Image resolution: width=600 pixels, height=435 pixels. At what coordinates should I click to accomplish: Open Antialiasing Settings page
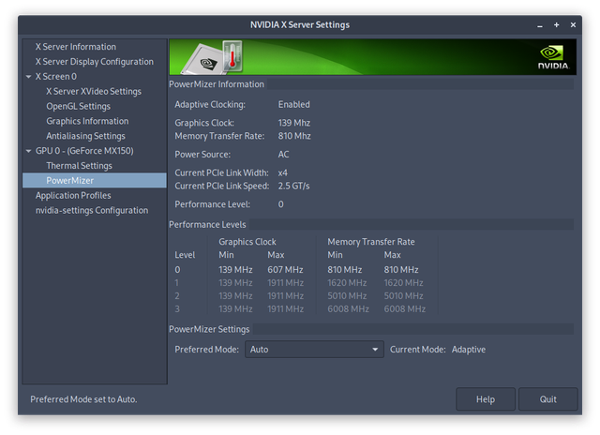click(x=85, y=136)
